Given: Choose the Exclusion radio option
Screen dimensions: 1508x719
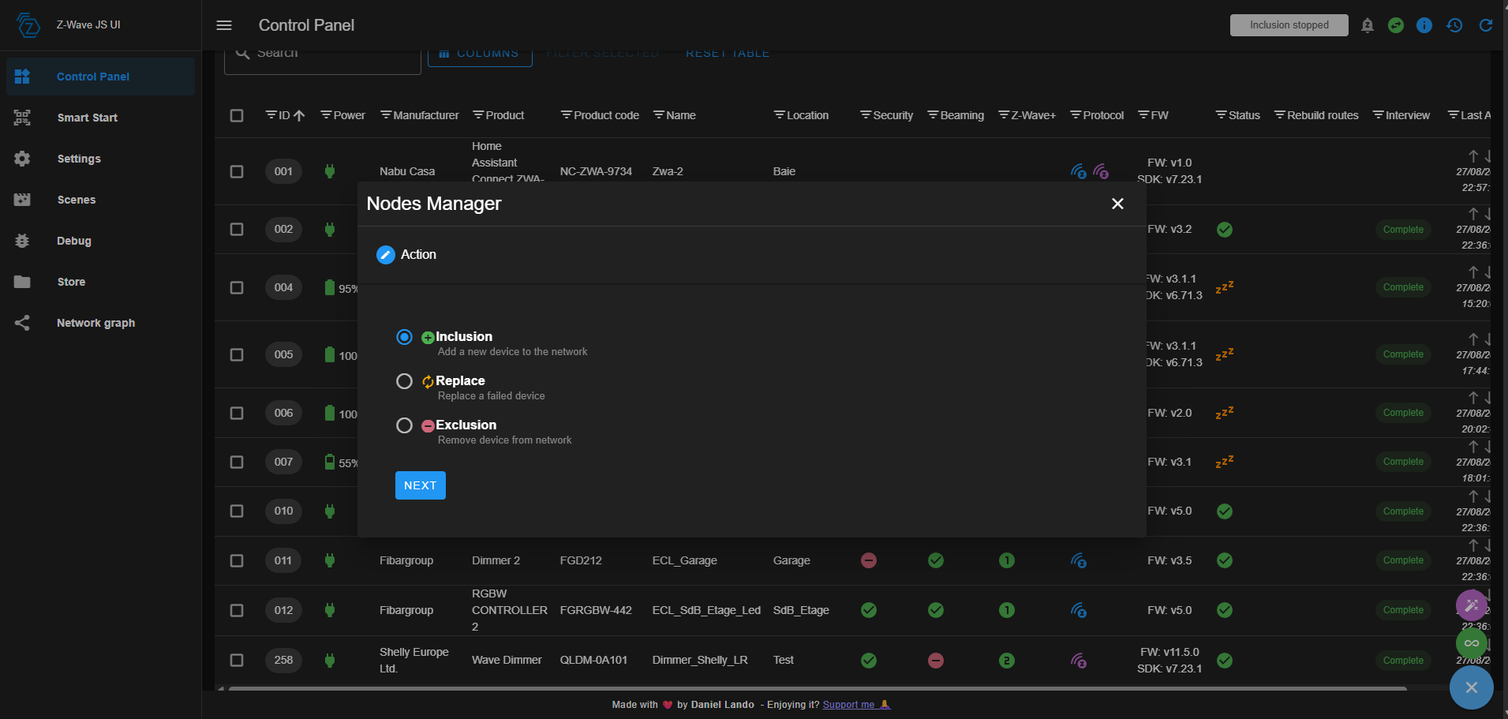Looking at the screenshot, I should point(404,425).
